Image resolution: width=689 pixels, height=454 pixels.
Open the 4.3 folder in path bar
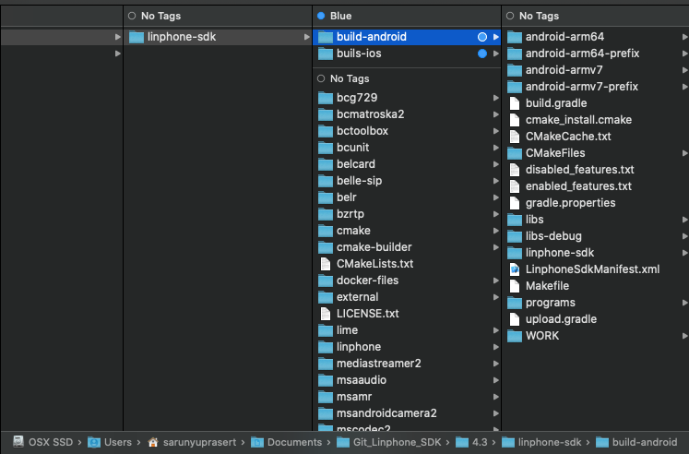point(480,442)
